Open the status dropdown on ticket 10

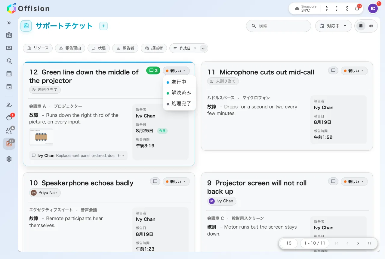[176, 182]
